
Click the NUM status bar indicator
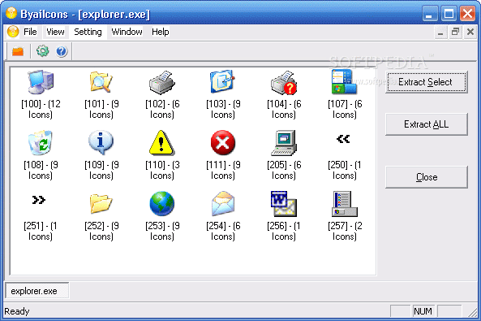(x=423, y=311)
